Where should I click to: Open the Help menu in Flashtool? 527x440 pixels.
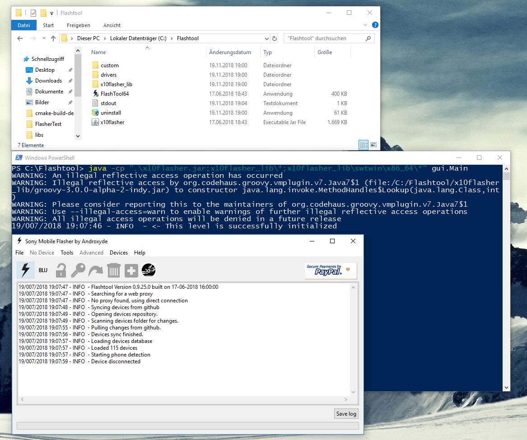click(140, 253)
